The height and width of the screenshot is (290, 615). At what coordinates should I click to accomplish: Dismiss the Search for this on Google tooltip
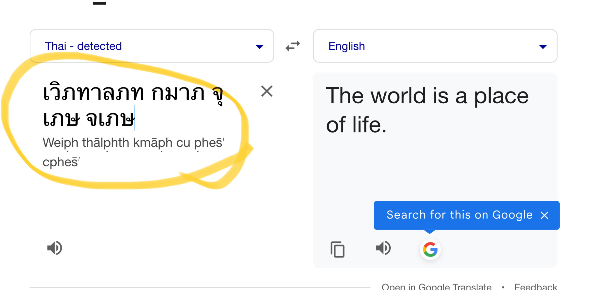tap(544, 215)
